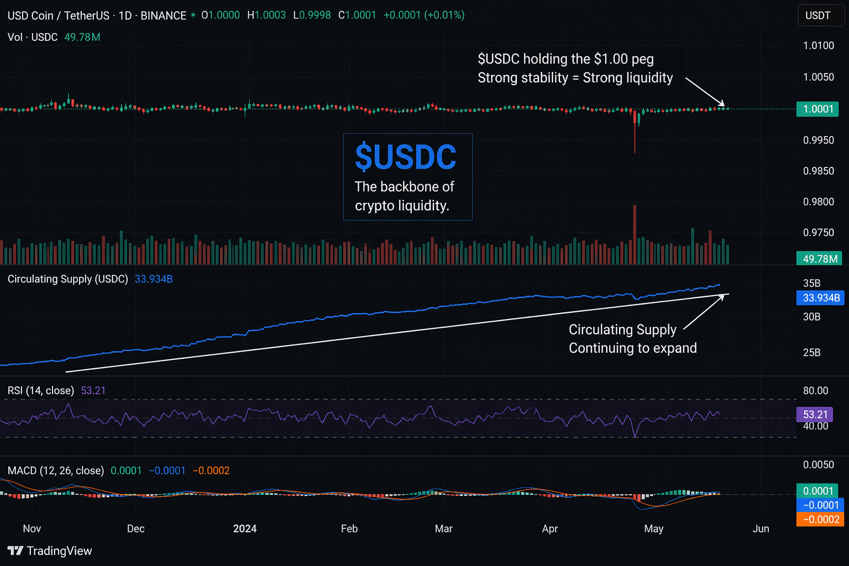Click the 35B supply axis label
This screenshot has height=566, width=849.
[x=812, y=284]
